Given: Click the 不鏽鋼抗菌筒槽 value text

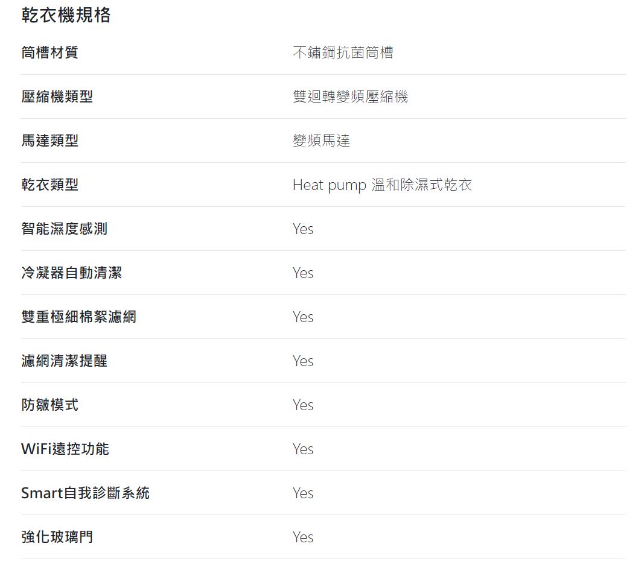Looking at the screenshot, I should tap(343, 52).
